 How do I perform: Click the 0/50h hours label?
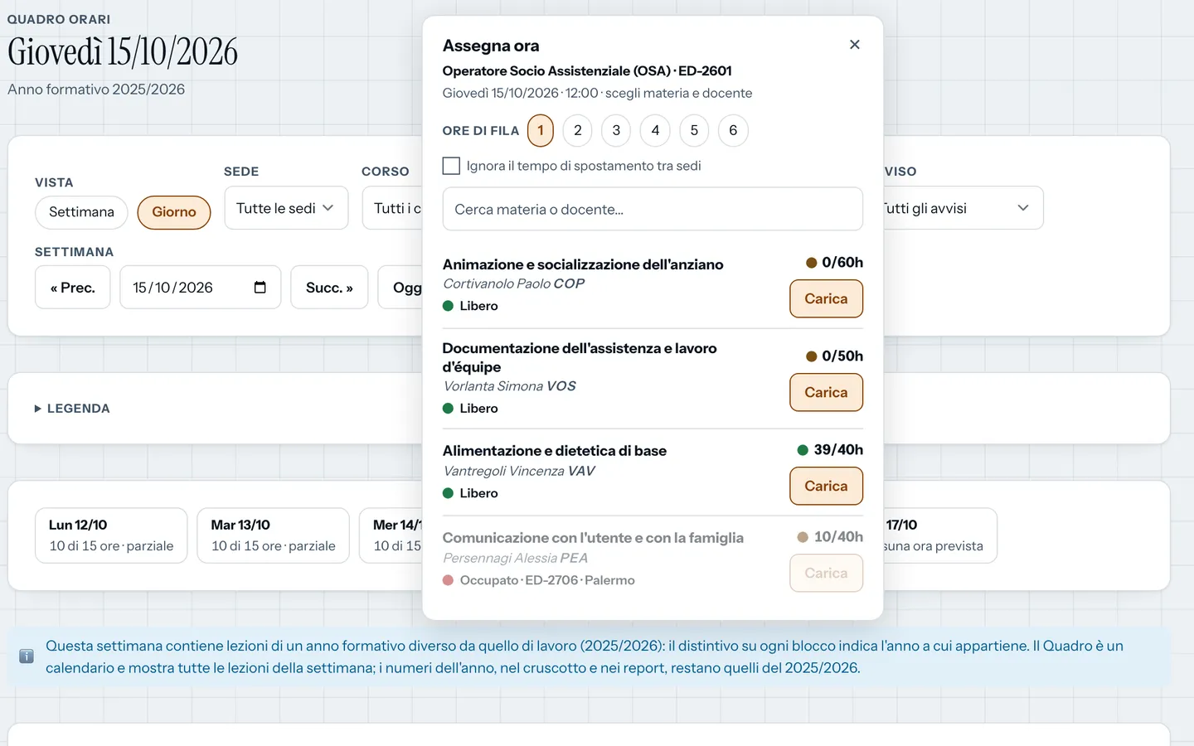[842, 356]
